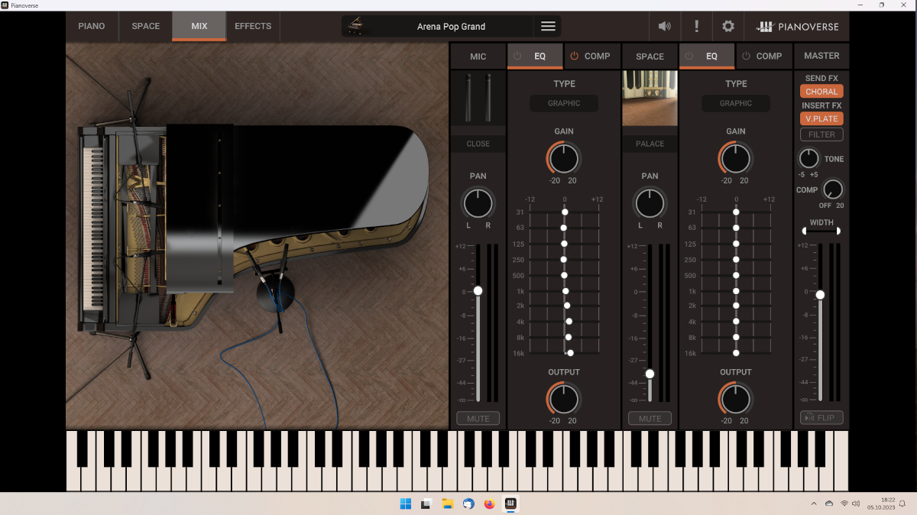
Task: Click the space channel volume fader handle
Action: tap(650, 374)
